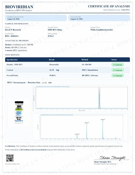Click the DRP-RT3 vial product photo
This screenshot has width=135, height=175.
coord(19,112)
